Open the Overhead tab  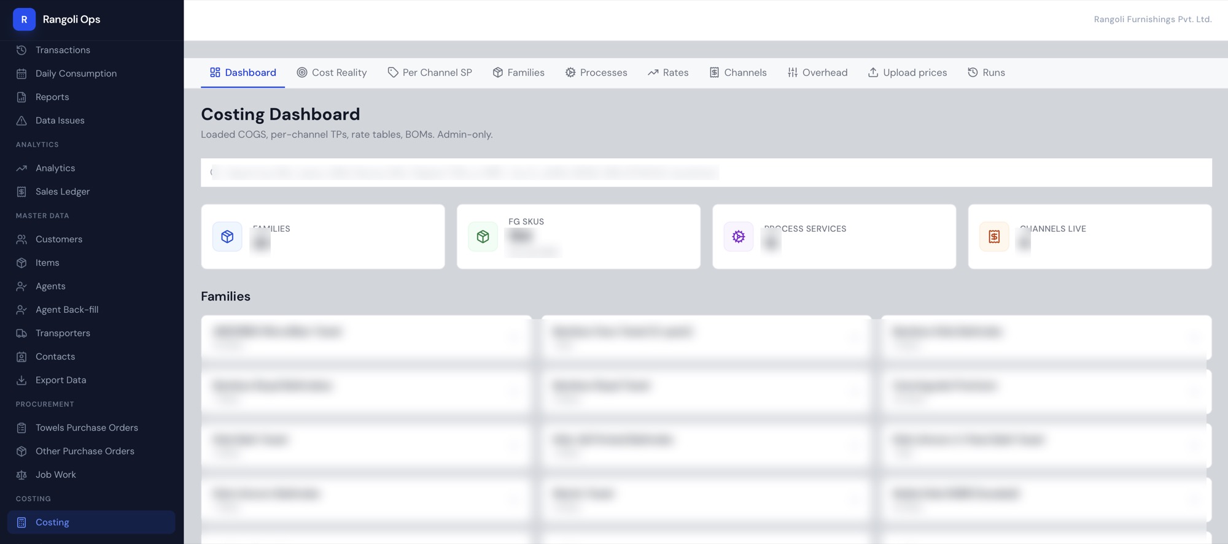[x=817, y=72]
